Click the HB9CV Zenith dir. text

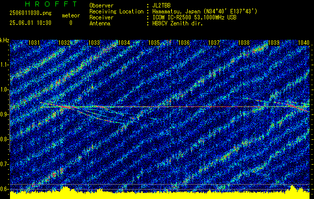point(178,23)
